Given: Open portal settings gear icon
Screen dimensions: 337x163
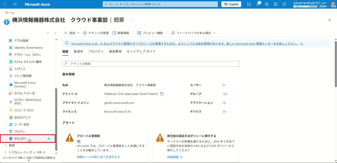Looking at the screenshot, I should (267, 4).
